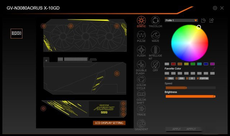Pick the purple preset color swatch
The width and height of the screenshot is (230, 136).
[x=212, y=64]
